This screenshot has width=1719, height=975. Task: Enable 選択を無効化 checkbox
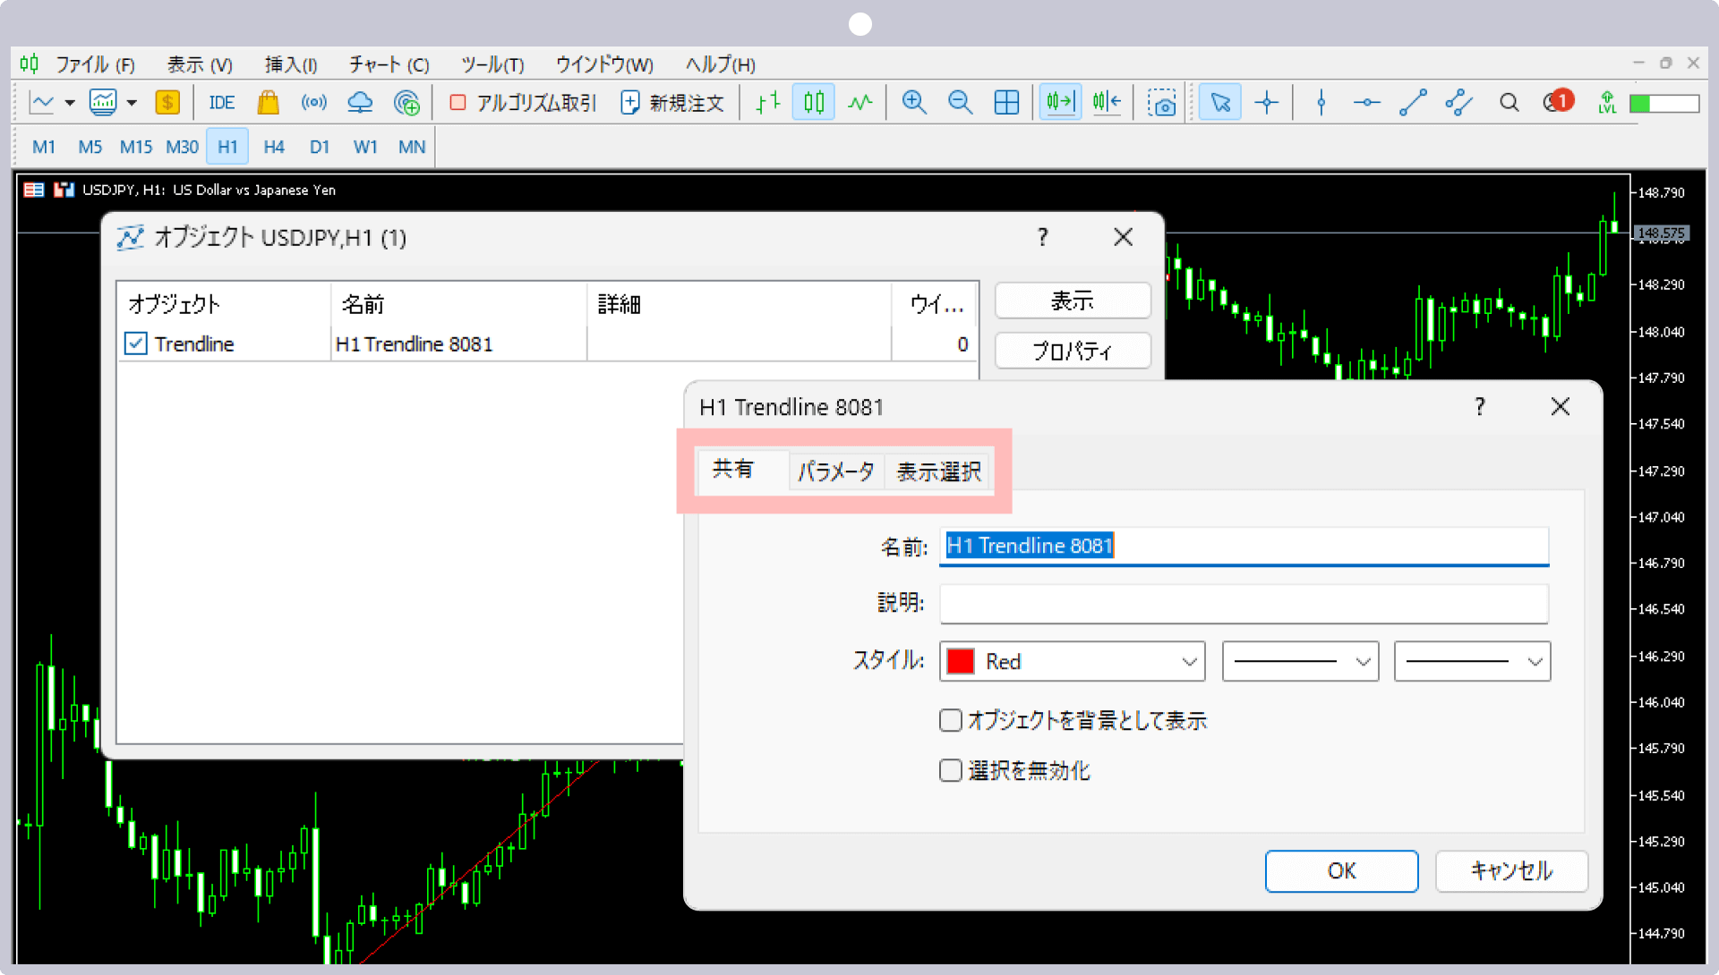pyautogui.click(x=951, y=770)
